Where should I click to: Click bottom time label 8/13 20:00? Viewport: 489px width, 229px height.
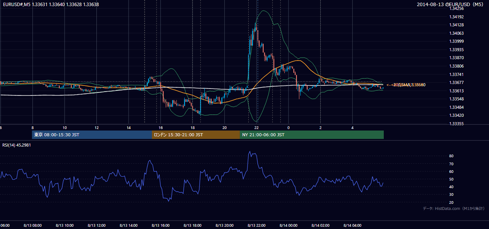click(225, 225)
